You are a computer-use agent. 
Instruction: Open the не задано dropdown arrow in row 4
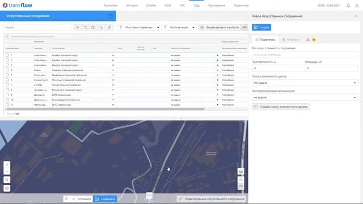point(217,70)
